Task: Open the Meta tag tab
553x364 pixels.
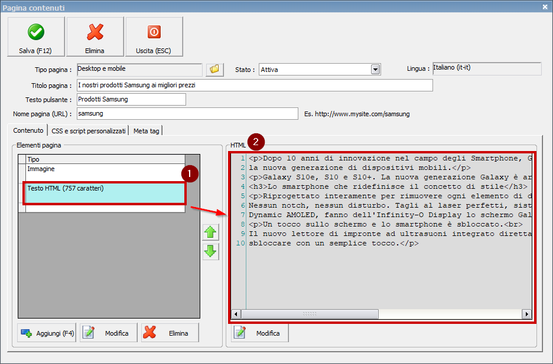Action: (x=146, y=131)
